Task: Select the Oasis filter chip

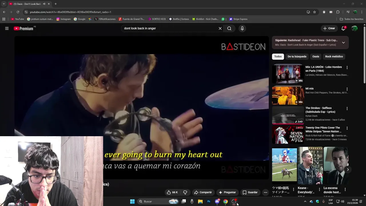Action: [x=316, y=57]
